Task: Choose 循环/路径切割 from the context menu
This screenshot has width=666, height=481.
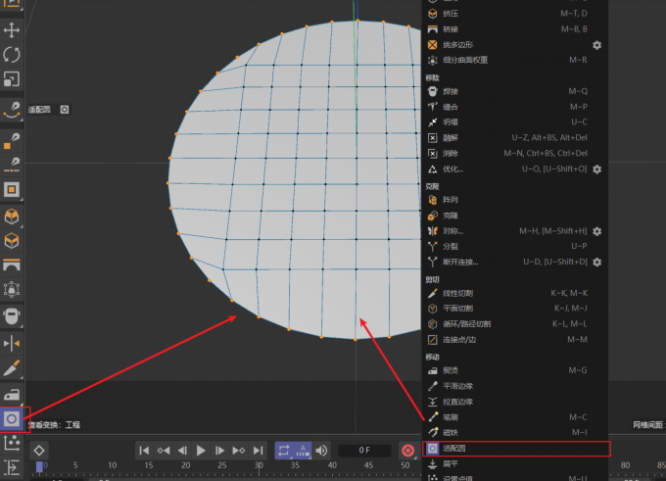Action: (515, 324)
